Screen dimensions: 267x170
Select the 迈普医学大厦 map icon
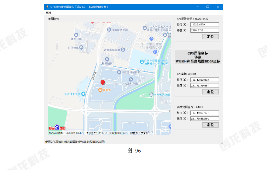(x=123, y=50)
